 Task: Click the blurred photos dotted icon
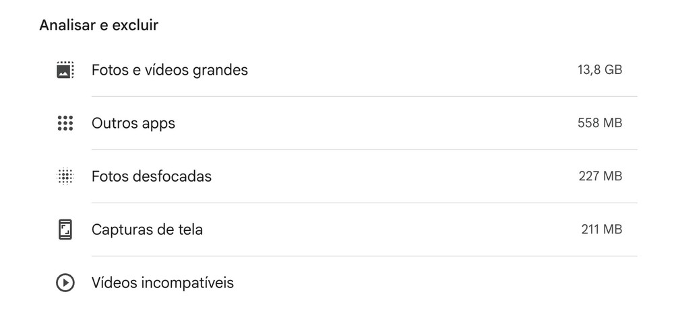pos(65,176)
